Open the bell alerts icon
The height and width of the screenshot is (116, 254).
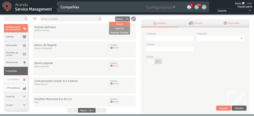196,7
